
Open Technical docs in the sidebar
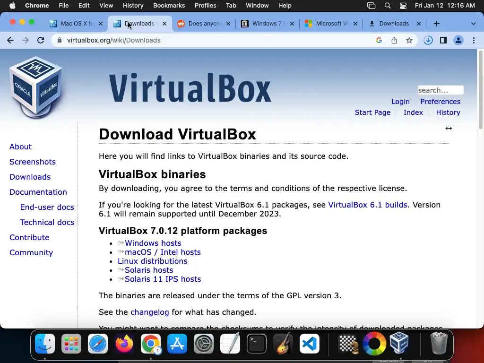pyautogui.click(x=47, y=222)
